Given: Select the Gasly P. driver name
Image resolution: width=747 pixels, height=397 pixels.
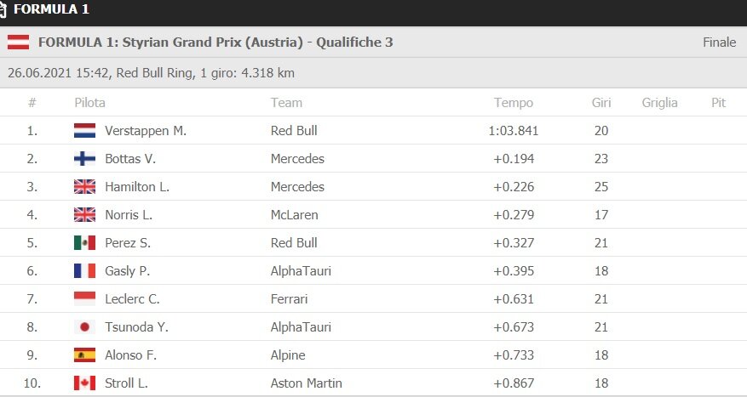Looking at the screenshot, I should point(127,271).
